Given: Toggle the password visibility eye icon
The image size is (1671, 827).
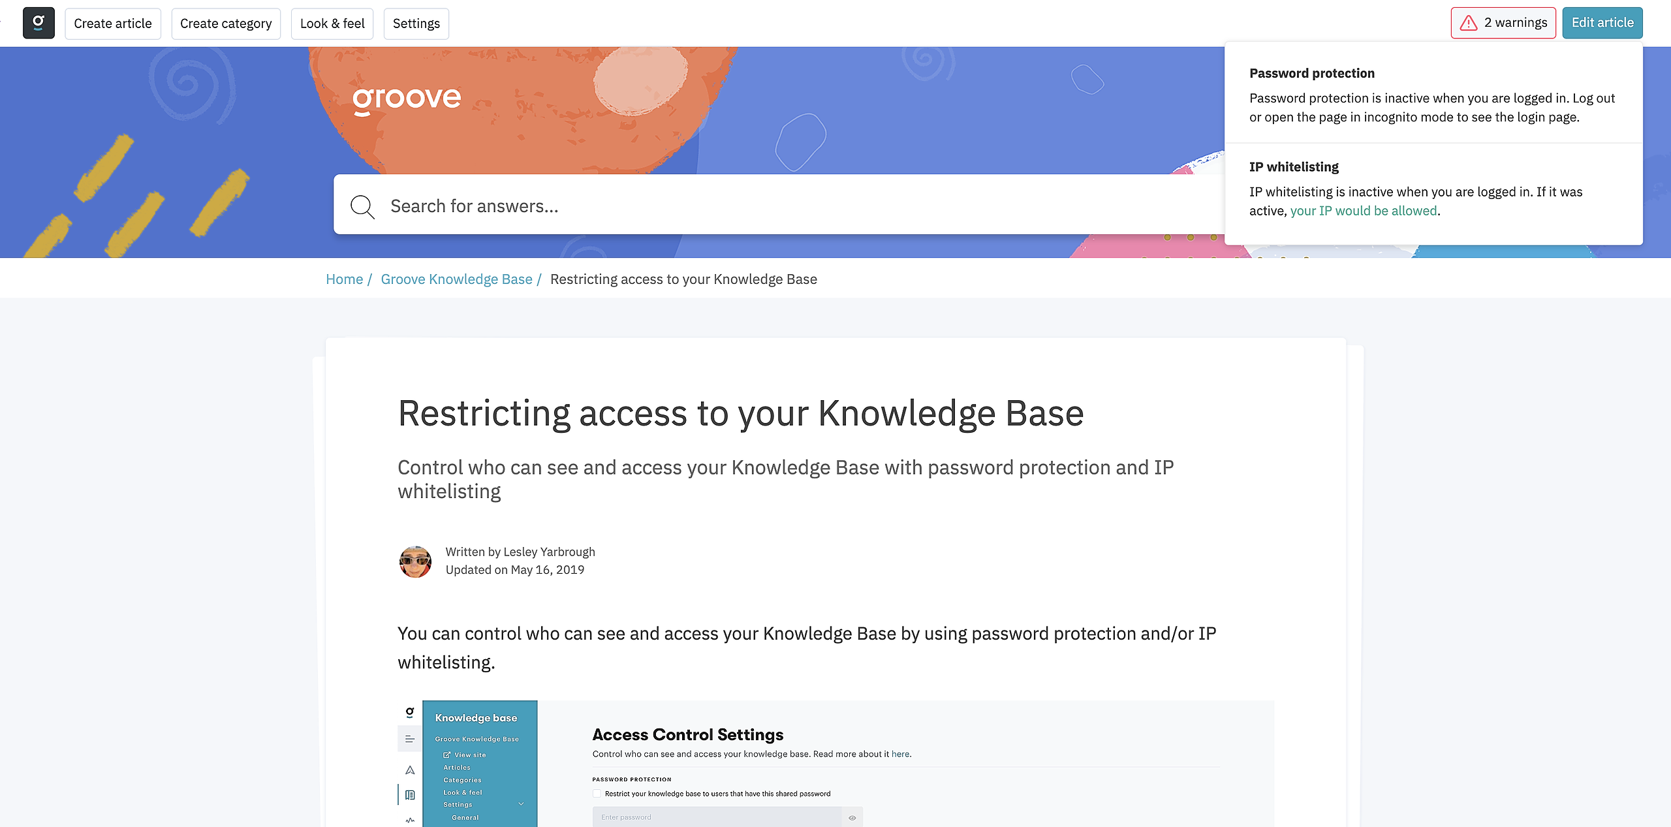Looking at the screenshot, I should (x=852, y=817).
